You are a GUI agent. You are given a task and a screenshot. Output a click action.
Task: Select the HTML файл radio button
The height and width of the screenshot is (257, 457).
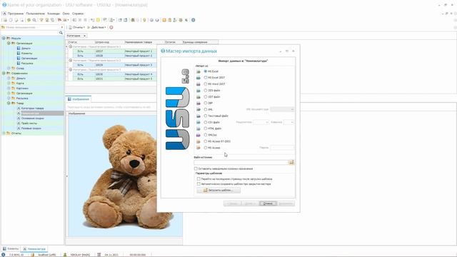tap(206, 128)
